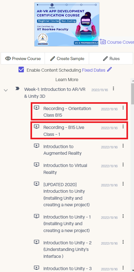Follow the Learn More link
134x272 pixels.
(67, 80)
